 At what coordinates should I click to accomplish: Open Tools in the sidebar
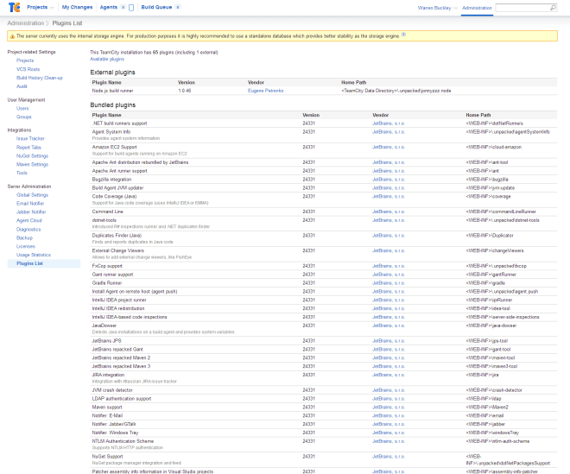[x=22, y=173]
